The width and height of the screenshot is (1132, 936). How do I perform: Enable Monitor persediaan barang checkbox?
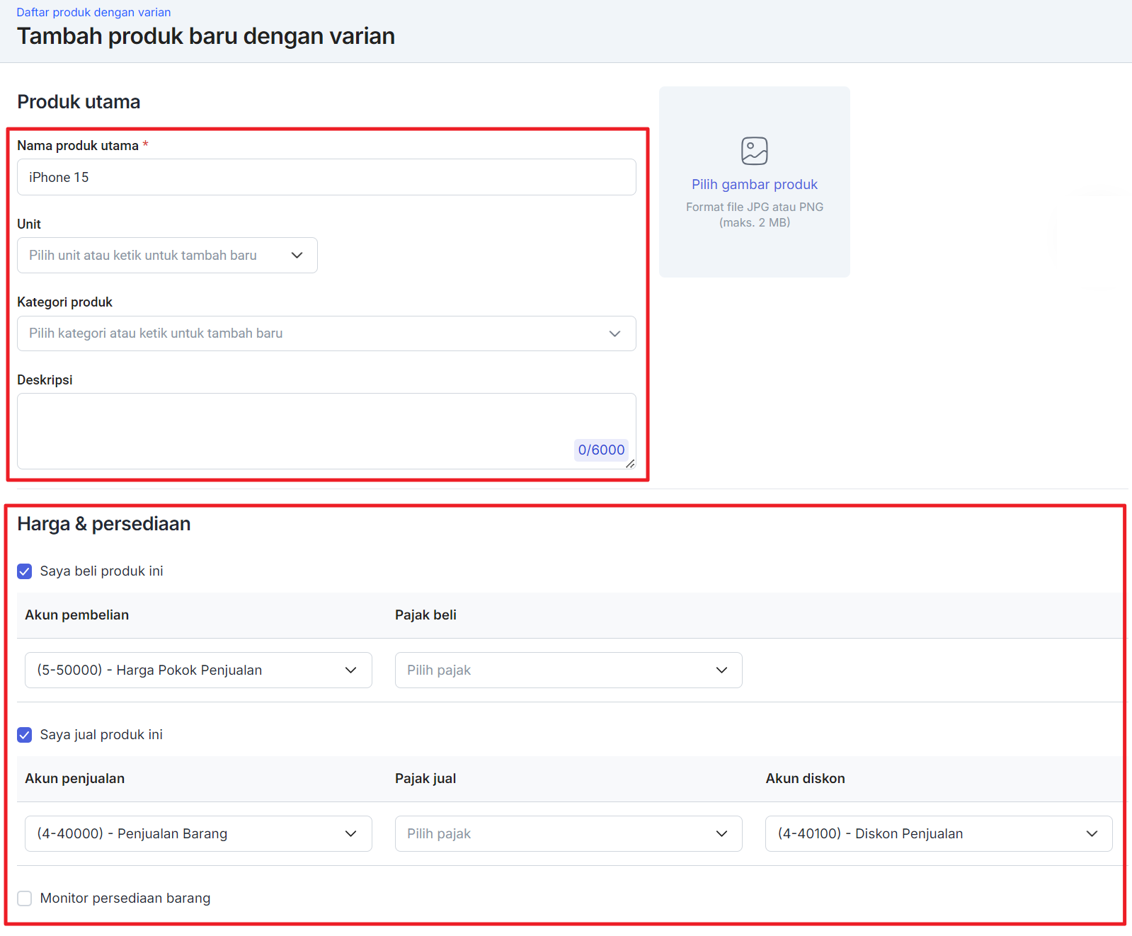coord(25,898)
